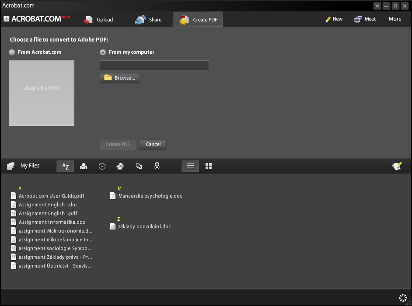Image resolution: width=412 pixels, height=306 pixels.
Task: Select assignment Úetnictví file
Action: pyautogui.click(x=55, y=266)
